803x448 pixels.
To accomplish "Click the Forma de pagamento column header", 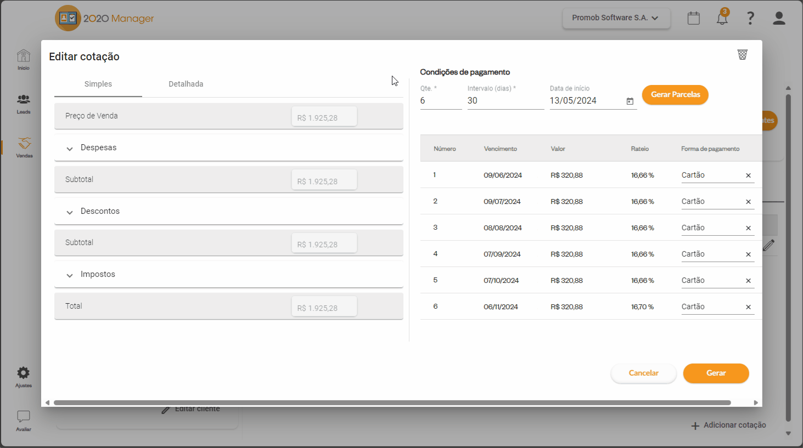I will coord(710,149).
